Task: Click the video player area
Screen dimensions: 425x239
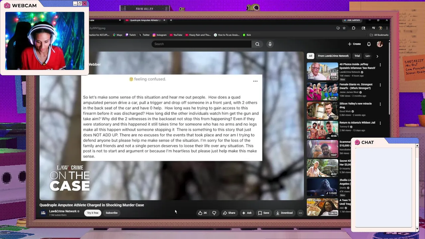Action: coord(172,126)
